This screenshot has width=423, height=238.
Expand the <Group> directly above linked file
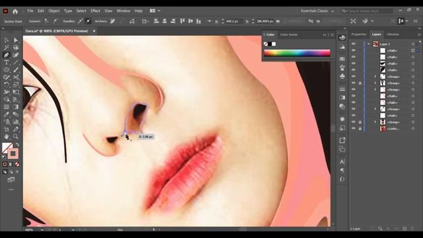[x=375, y=122]
